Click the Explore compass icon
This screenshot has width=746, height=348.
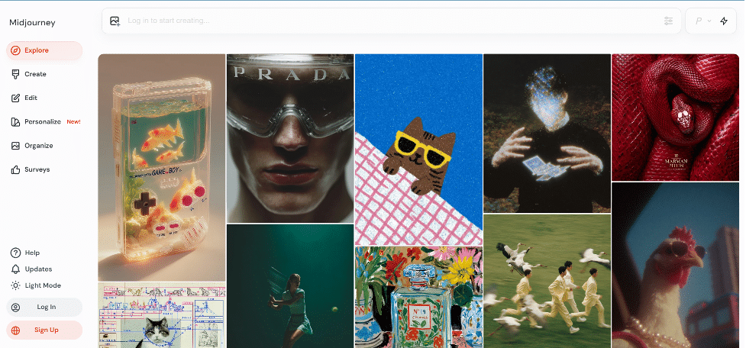pyautogui.click(x=16, y=50)
